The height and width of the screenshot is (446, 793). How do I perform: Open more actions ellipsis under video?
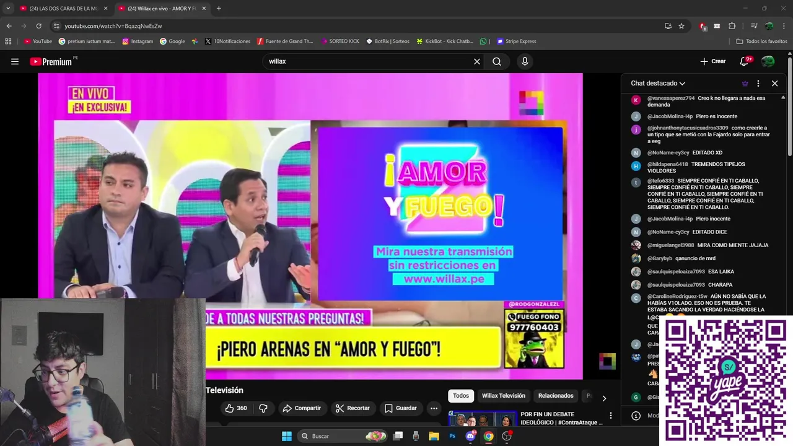point(434,408)
